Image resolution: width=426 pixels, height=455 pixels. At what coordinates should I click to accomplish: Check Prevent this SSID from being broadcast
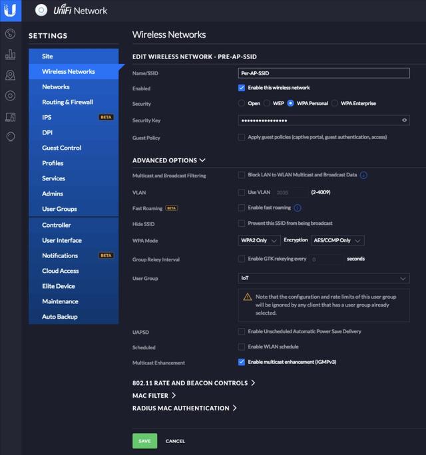point(242,223)
